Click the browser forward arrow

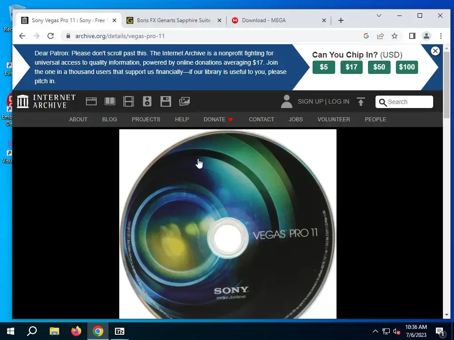pos(36,36)
